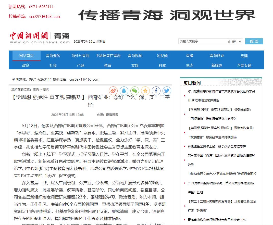273x225 pixels.
Task: Open the 网站首页 tab
Action: pyautogui.click(x=27, y=56)
